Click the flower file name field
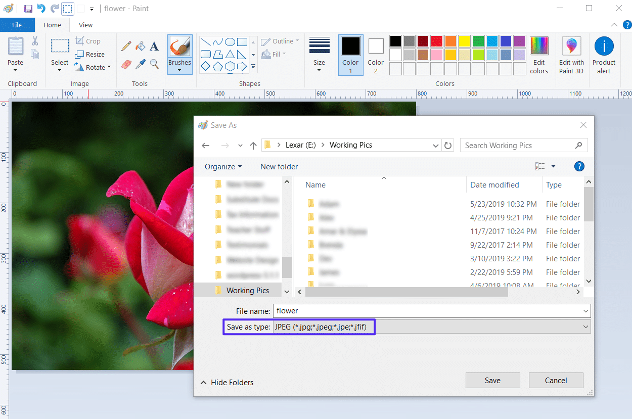Image resolution: width=632 pixels, height=419 pixels. click(x=430, y=310)
